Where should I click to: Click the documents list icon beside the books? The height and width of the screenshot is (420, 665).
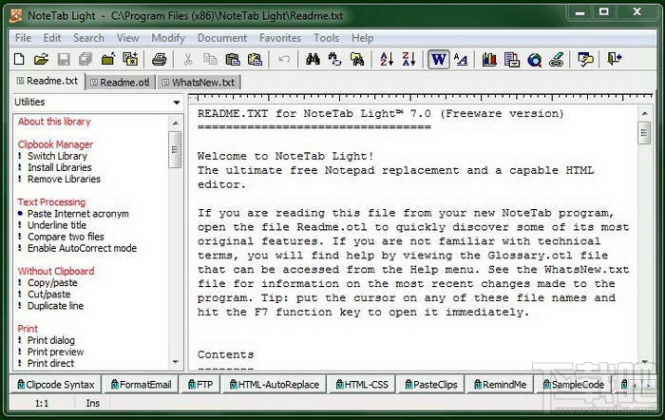(x=512, y=59)
